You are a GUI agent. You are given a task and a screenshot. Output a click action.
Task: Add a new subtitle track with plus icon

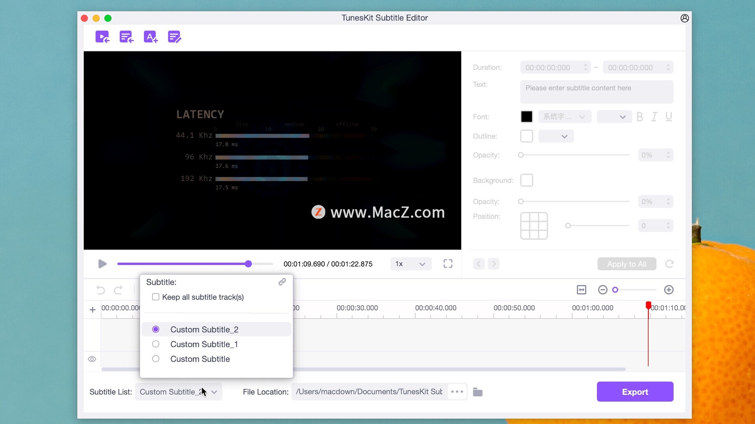[92, 310]
